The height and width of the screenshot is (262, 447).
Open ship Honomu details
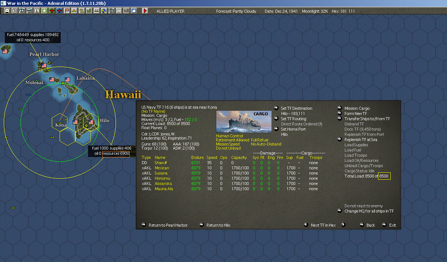tap(162, 178)
